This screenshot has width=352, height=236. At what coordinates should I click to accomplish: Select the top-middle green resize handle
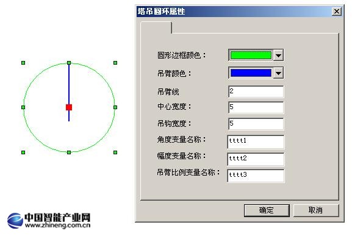click(69, 63)
